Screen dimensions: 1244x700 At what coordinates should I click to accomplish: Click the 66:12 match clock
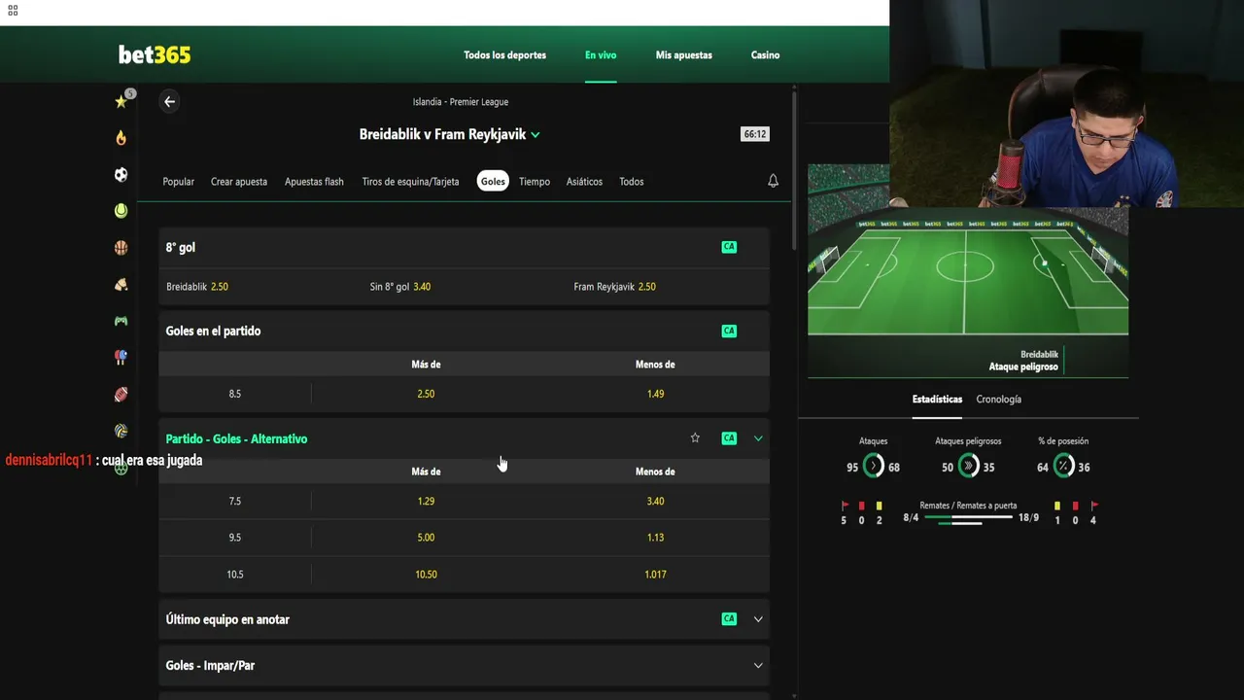tap(755, 134)
